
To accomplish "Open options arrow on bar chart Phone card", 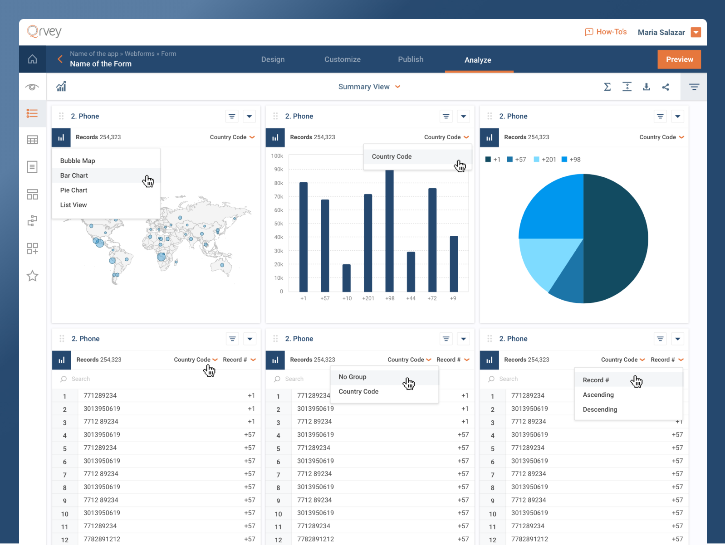I will pyautogui.click(x=463, y=117).
